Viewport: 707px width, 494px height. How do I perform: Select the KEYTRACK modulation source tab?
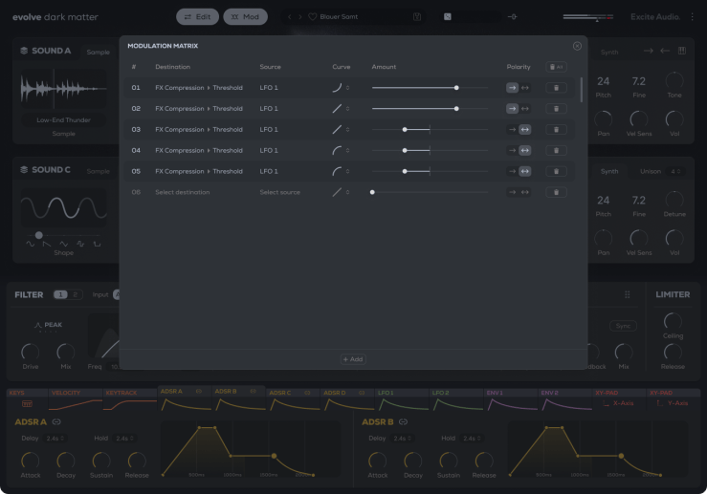pyautogui.click(x=130, y=399)
